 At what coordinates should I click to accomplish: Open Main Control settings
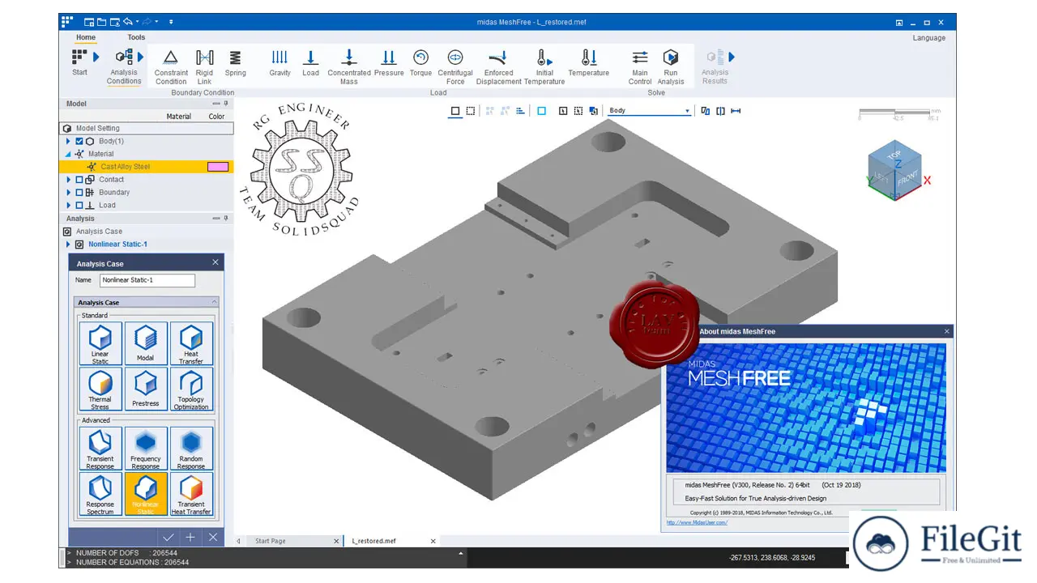tap(640, 66)
